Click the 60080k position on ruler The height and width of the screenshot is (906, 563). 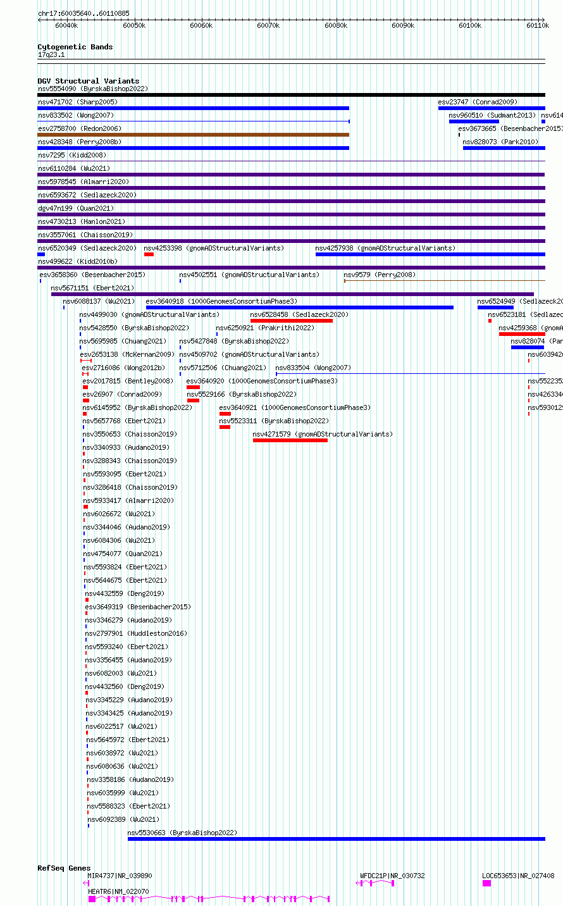[335, 25]
